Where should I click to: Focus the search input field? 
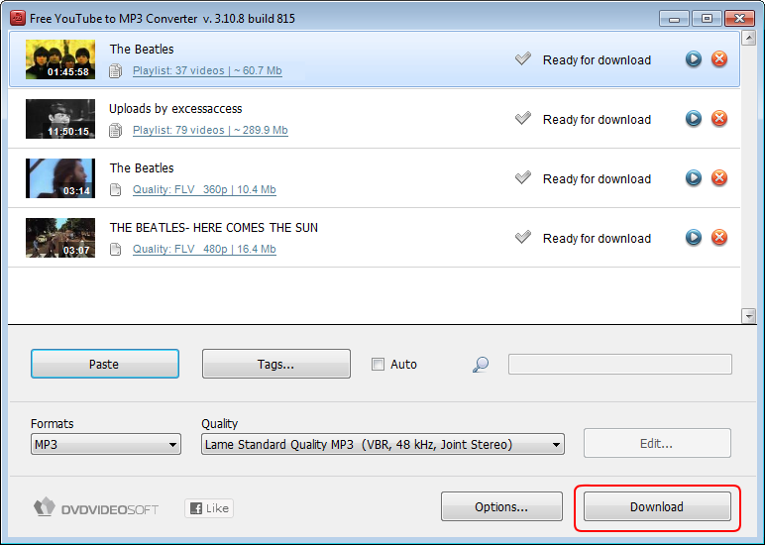[620, 365]
